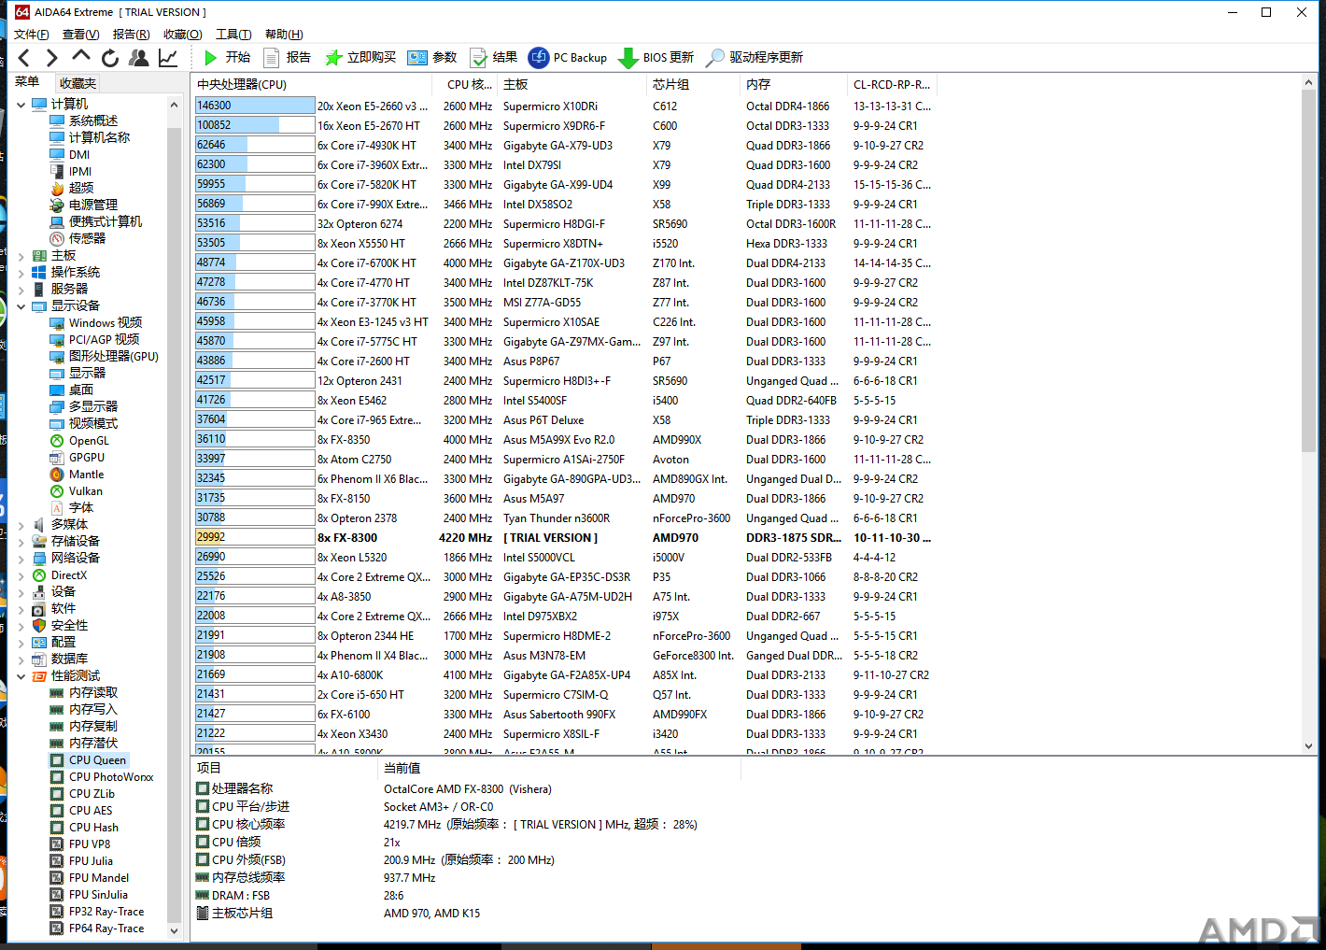
Task: Open 报告(R) menu
Action: (x=132, y=34)
